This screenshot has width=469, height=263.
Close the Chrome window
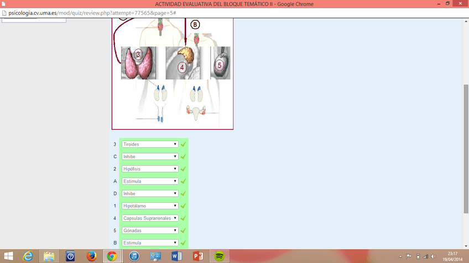point(460,3)
